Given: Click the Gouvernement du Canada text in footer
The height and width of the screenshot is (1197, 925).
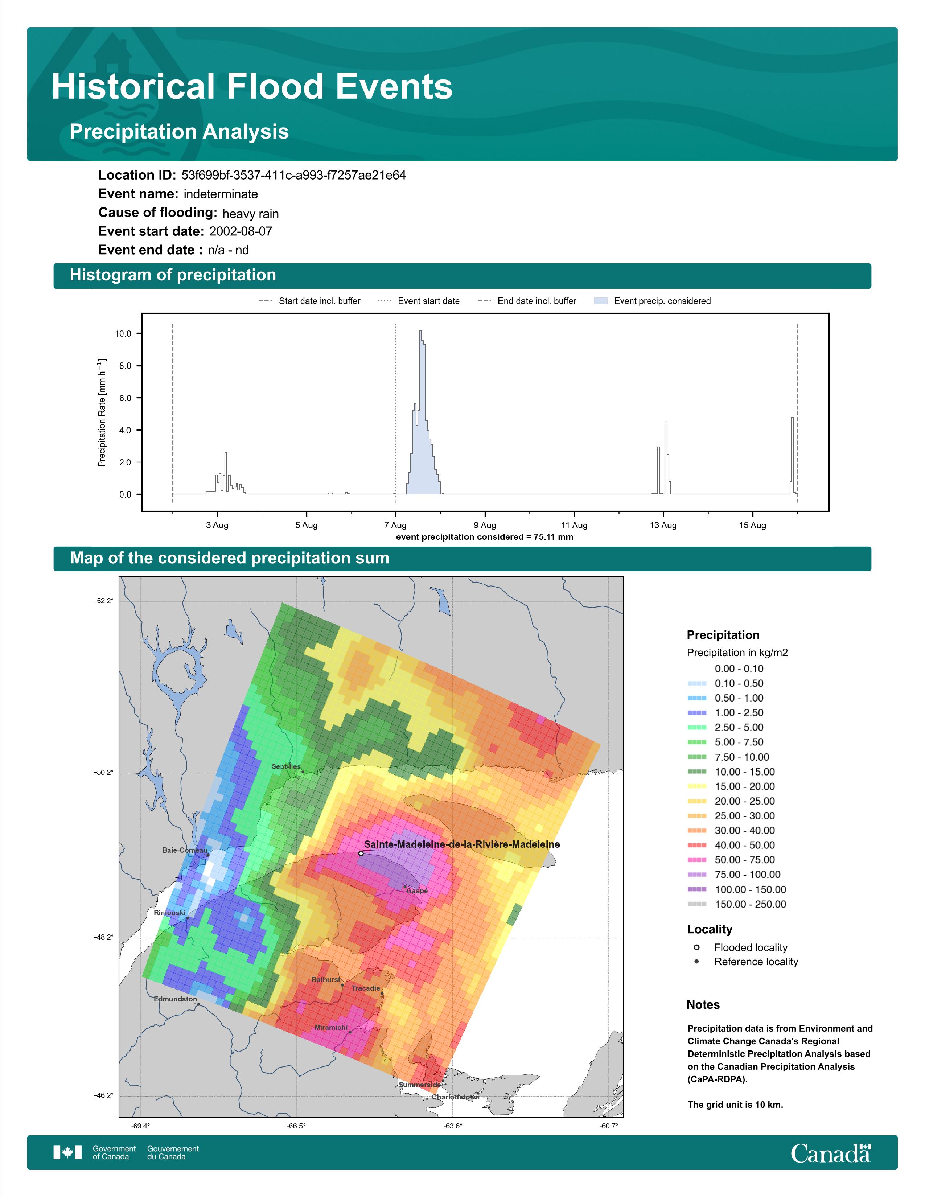Looking at the screenshot, I should coord(173,1153).
